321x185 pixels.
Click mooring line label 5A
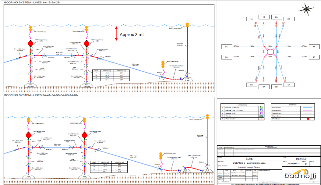pos(288,84)
